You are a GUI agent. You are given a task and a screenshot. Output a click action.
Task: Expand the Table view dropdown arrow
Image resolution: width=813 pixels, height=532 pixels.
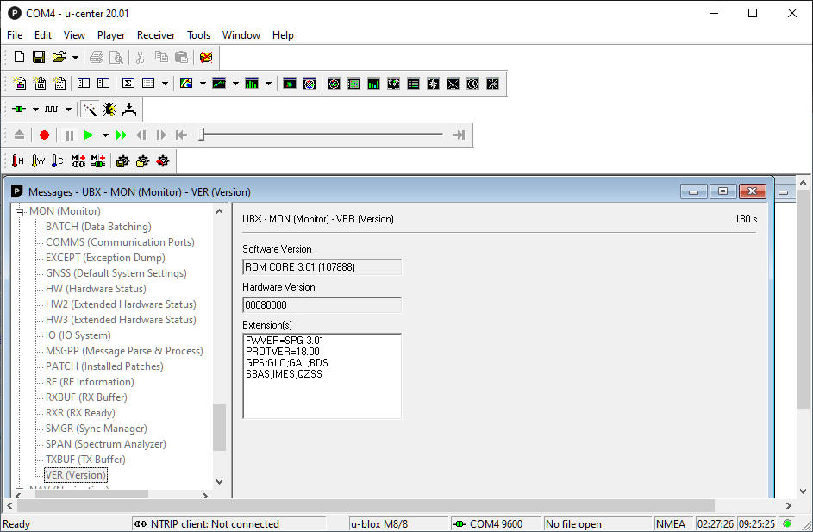point(165,84)
